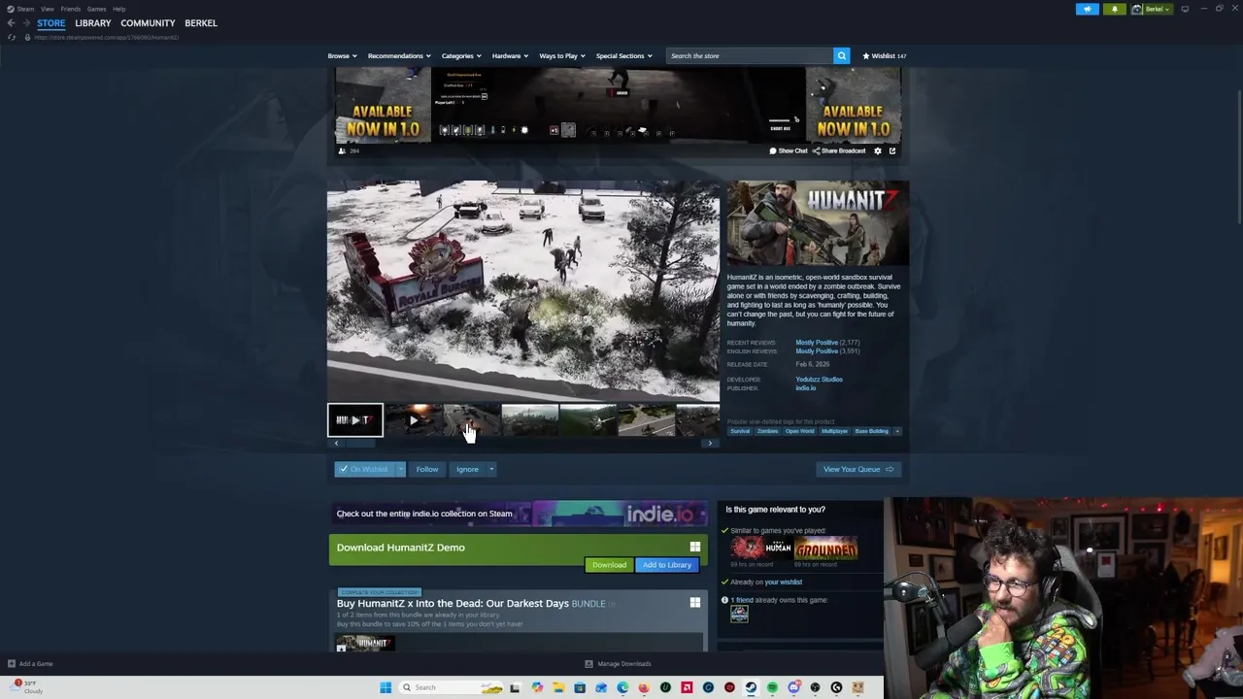This screenshot has width=1243, height=699.
Task: Click the main gameplay video player
Action: pos(523,290)
